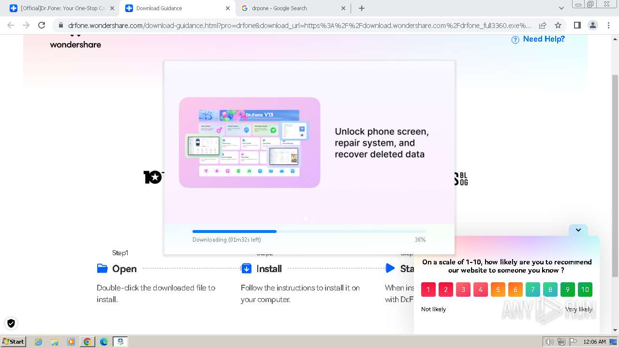Close the Download Guidance tab
Screen dimensions: 619x348
[x=228, y=8]
